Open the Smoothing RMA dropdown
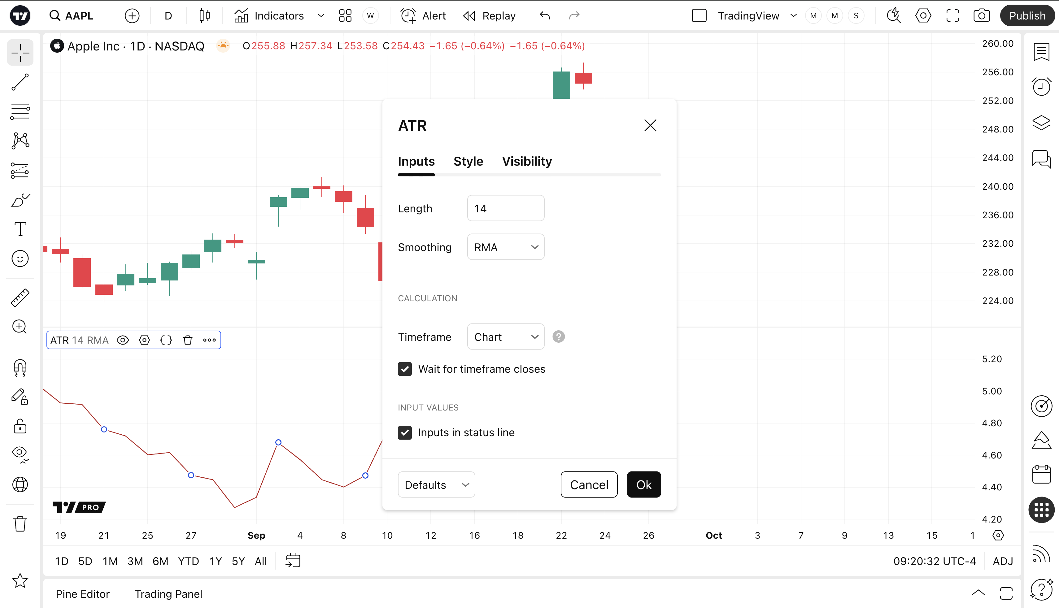 coord(506,247)
